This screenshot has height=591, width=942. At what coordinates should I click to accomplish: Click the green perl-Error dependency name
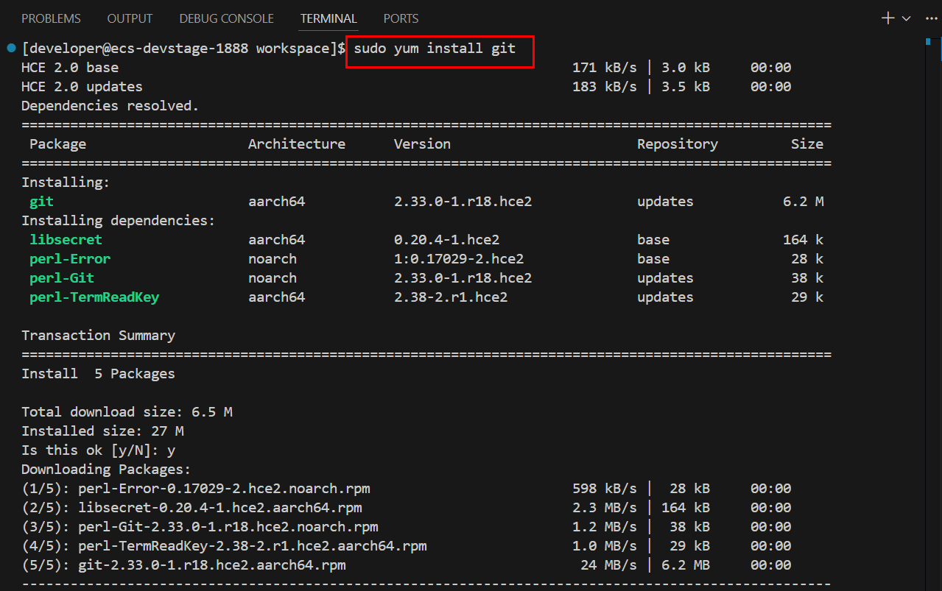(70, 259)
